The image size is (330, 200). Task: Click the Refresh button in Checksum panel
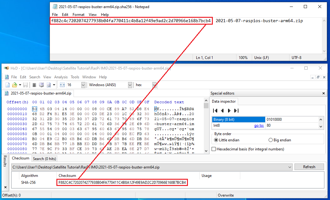click(x=309, y=167)
